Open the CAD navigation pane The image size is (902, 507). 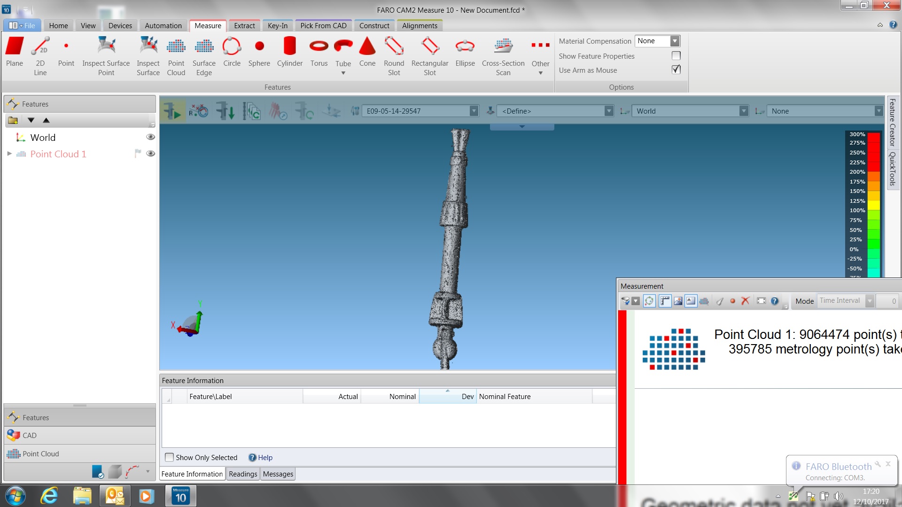click(x=80, y=436)
